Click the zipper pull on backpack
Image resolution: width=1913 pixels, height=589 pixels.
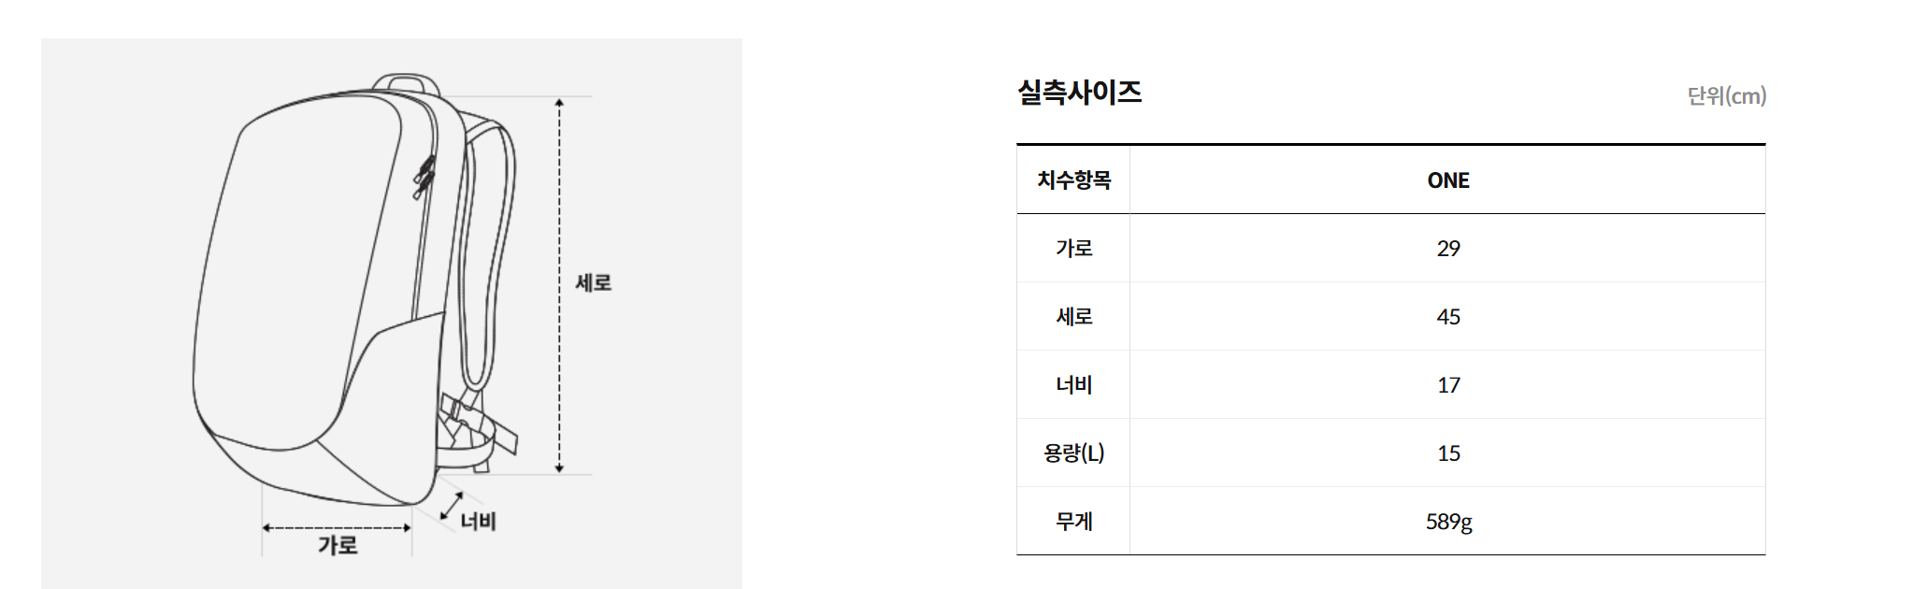click(x=424, y=178)
